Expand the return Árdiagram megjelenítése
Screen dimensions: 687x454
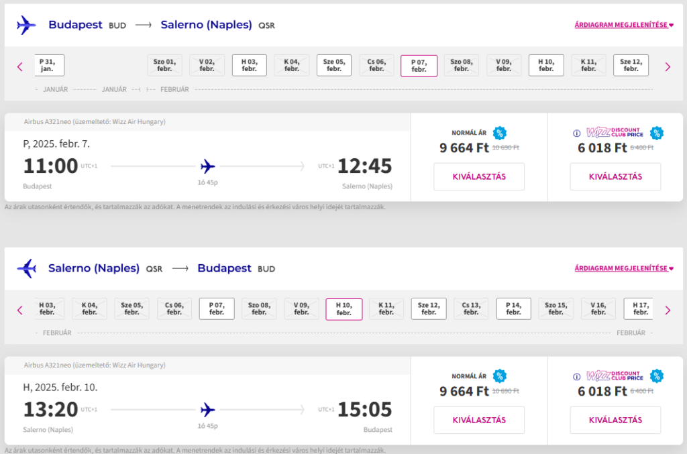pos(624,268)
